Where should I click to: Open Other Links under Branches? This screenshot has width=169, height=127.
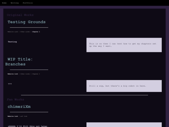click(25, 74)
